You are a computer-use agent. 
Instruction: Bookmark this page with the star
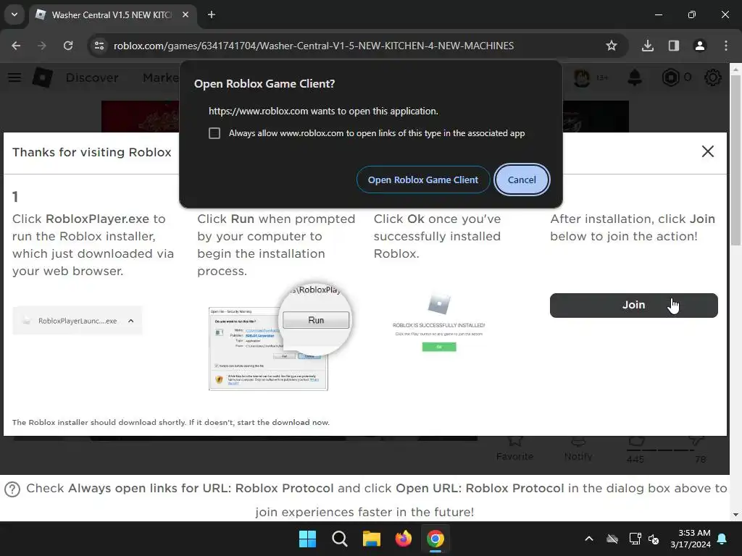click(612, 46)
